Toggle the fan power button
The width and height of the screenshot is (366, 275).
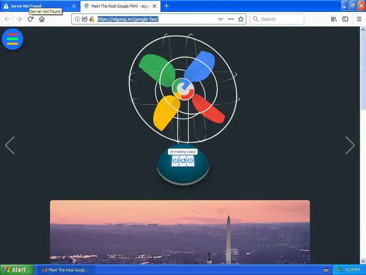coord(175,161)
